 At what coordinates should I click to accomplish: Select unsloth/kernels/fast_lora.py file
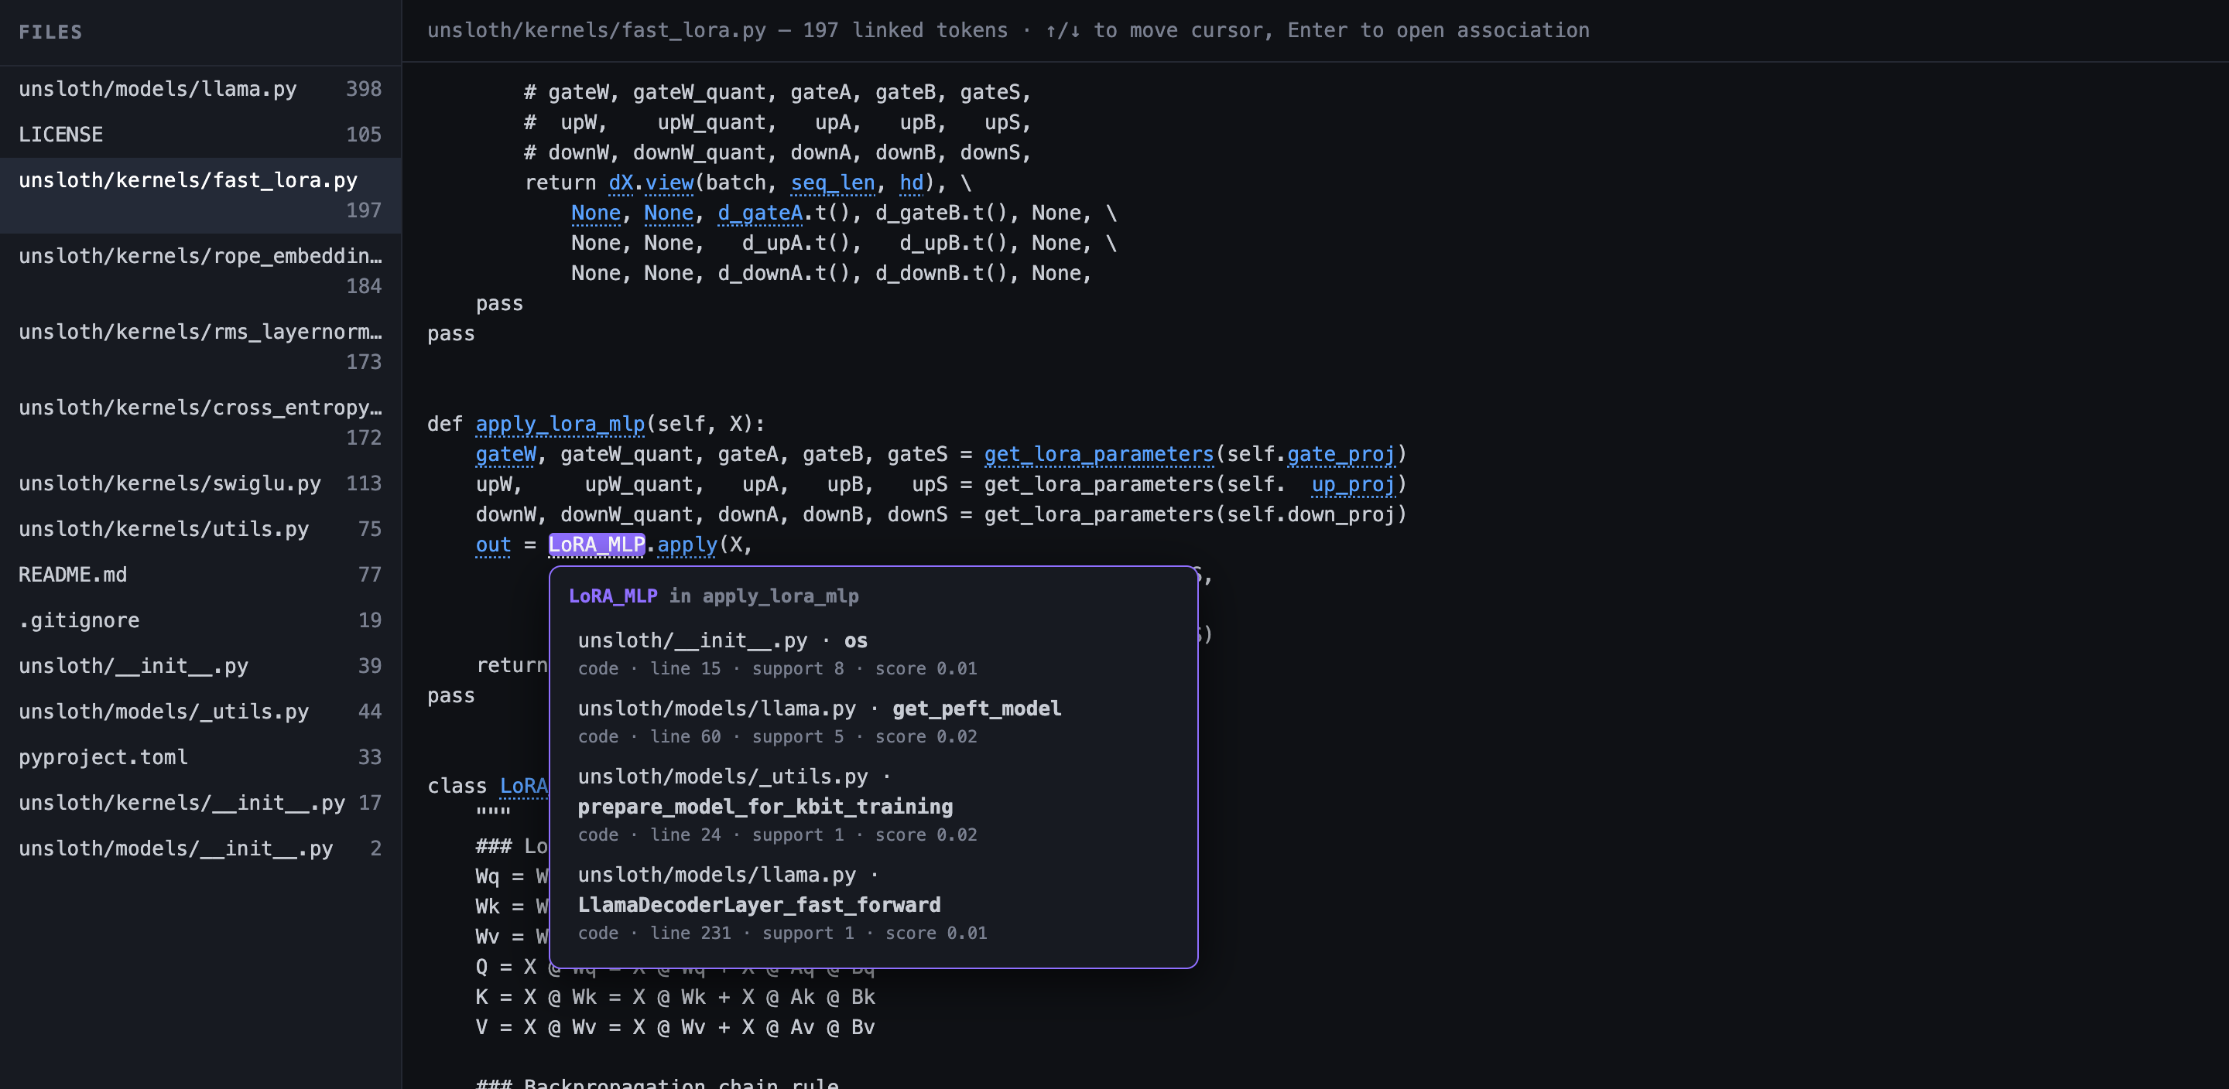tap(200, 196)
